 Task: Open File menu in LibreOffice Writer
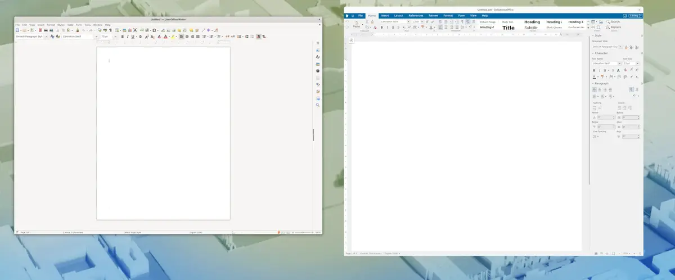[x=17, y=25]
